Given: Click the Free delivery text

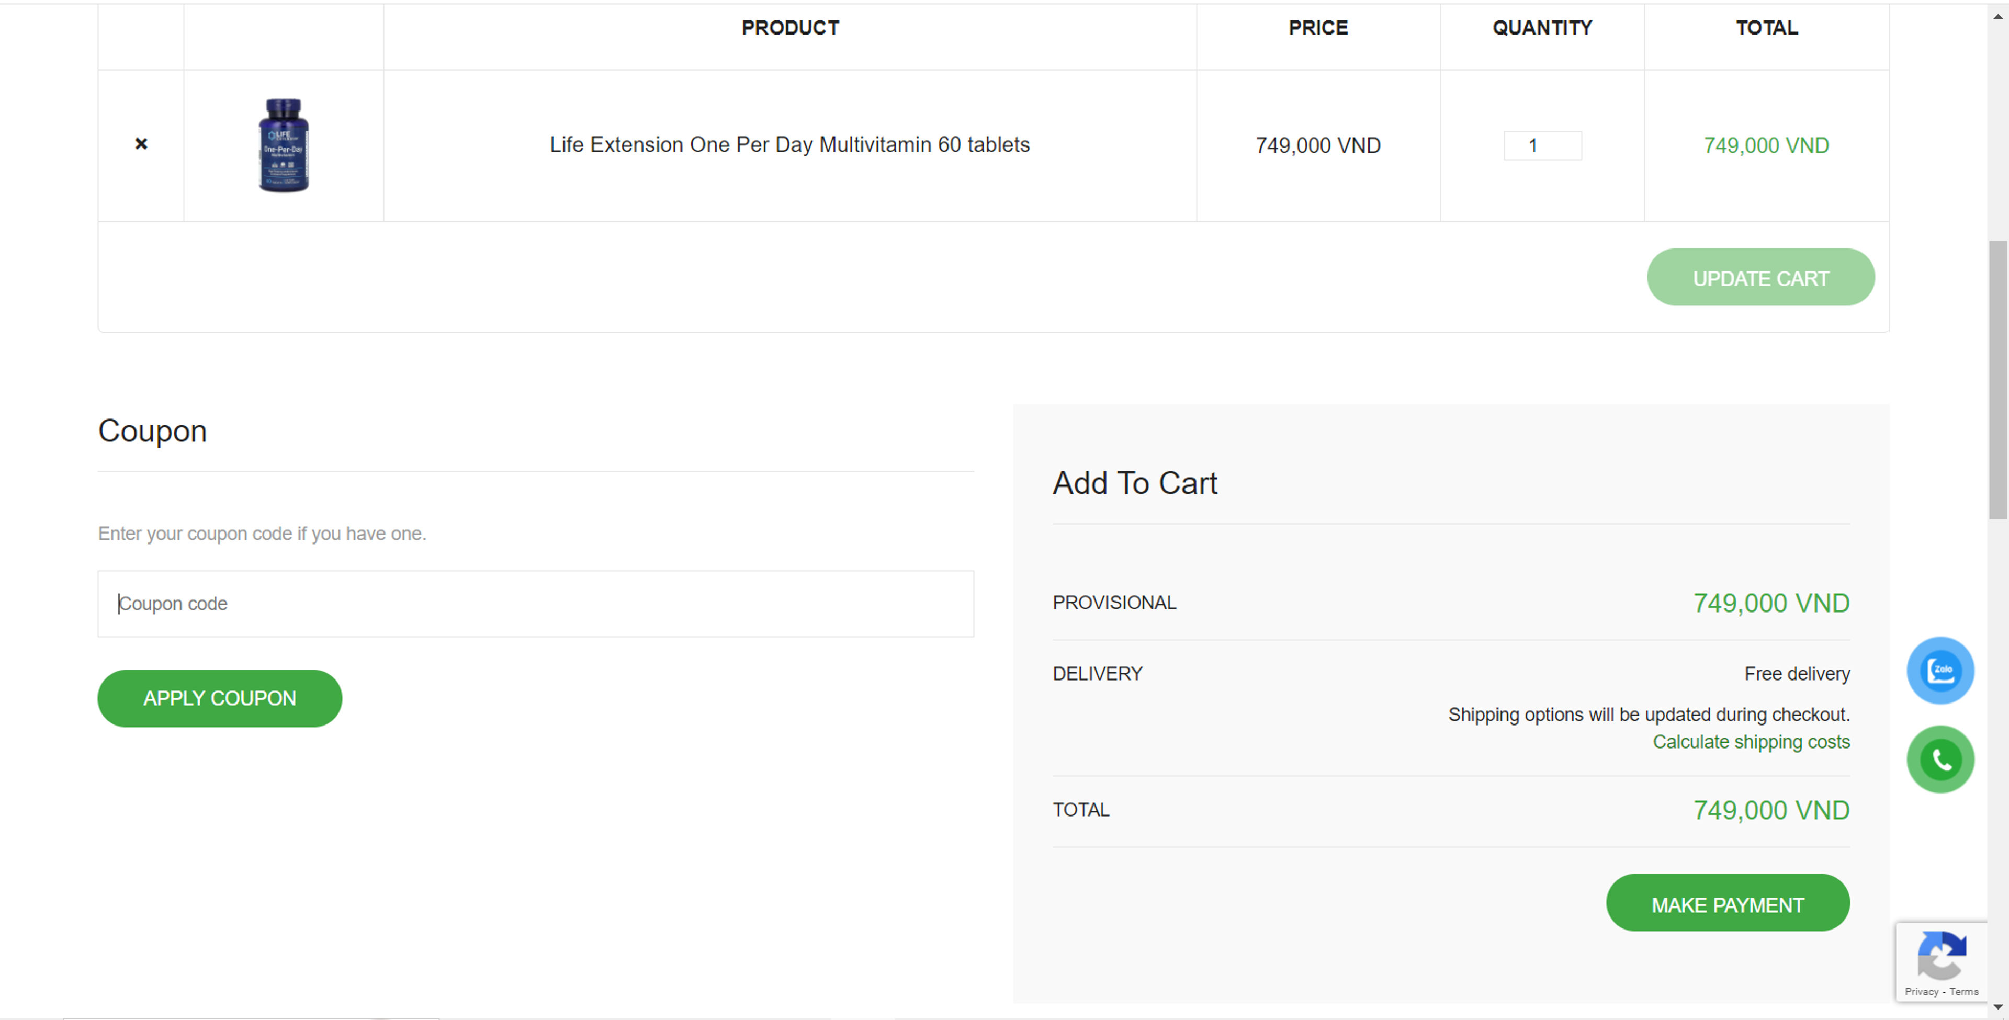Looking at the screenshot, I should (x=1797, y=674).
